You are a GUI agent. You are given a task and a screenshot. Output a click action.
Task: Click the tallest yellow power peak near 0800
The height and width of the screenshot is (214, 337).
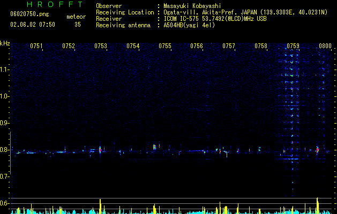[317, 205]
